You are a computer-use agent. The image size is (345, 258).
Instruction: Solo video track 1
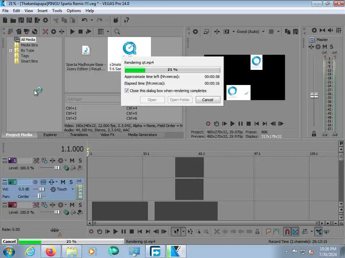[x=80, y=161]
